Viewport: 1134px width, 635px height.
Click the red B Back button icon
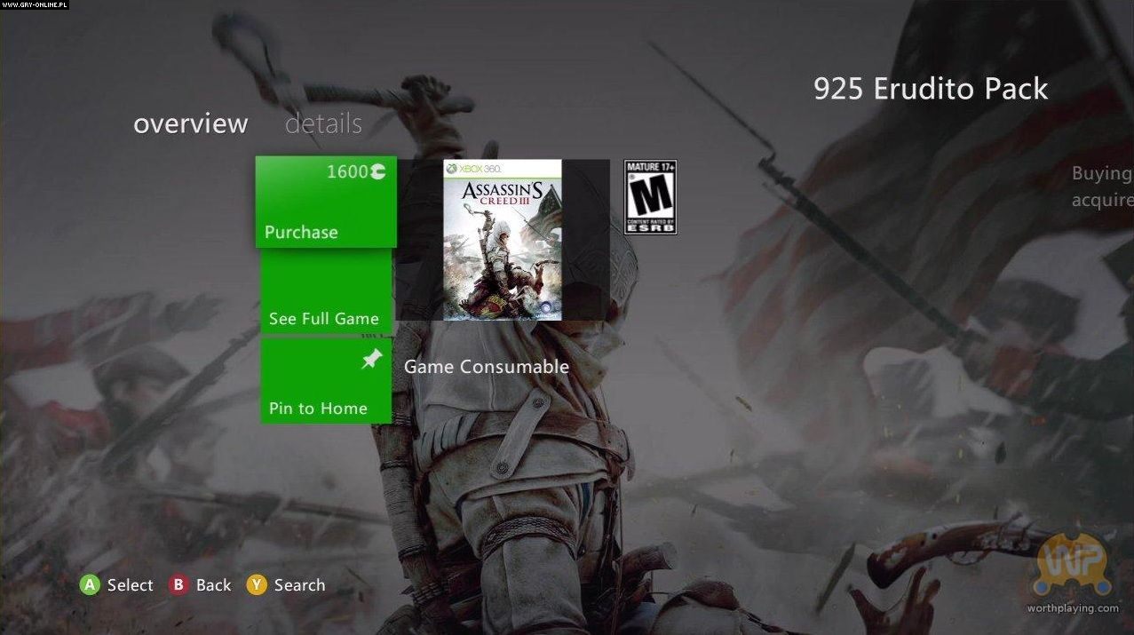pos(178,585)
